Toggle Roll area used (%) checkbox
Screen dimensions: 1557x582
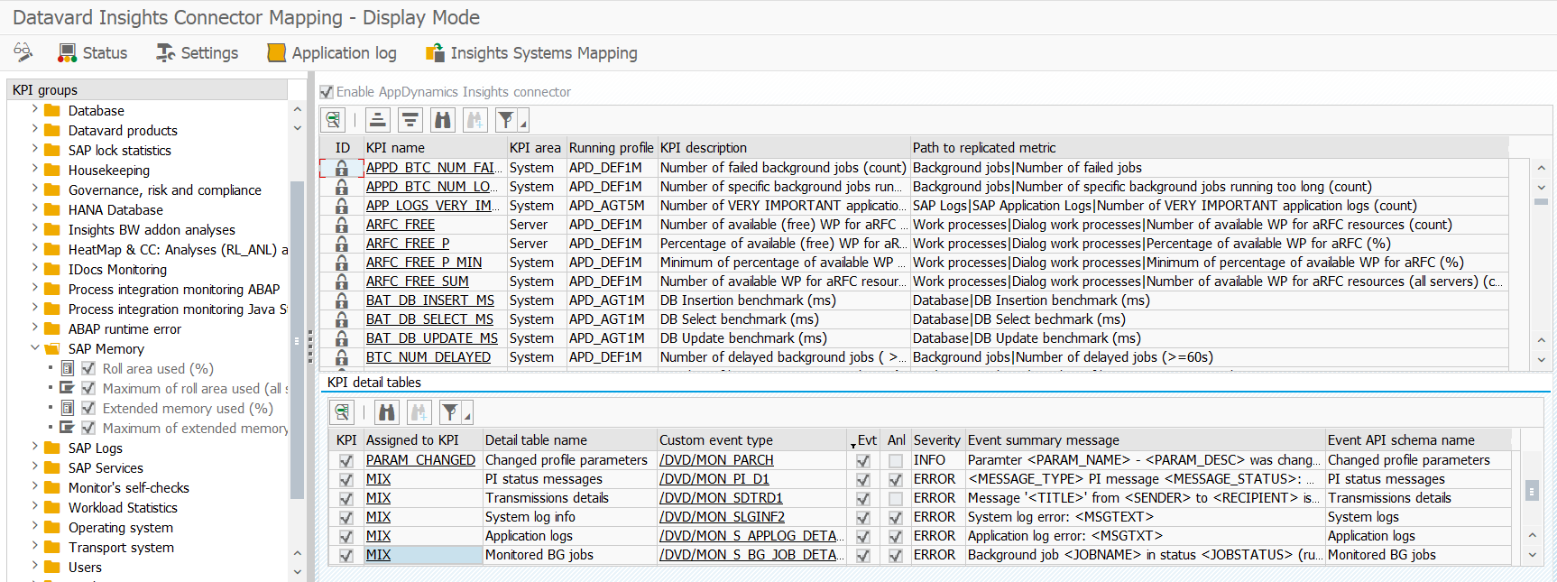coord(88,368)
